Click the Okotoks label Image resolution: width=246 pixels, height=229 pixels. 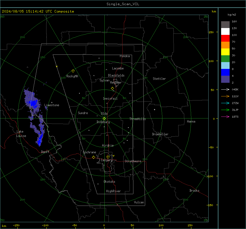109,182
